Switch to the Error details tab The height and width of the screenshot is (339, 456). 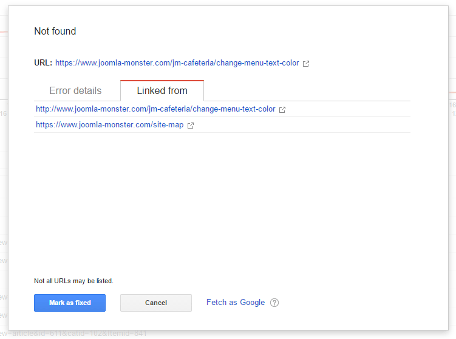(x=75, y=90)
